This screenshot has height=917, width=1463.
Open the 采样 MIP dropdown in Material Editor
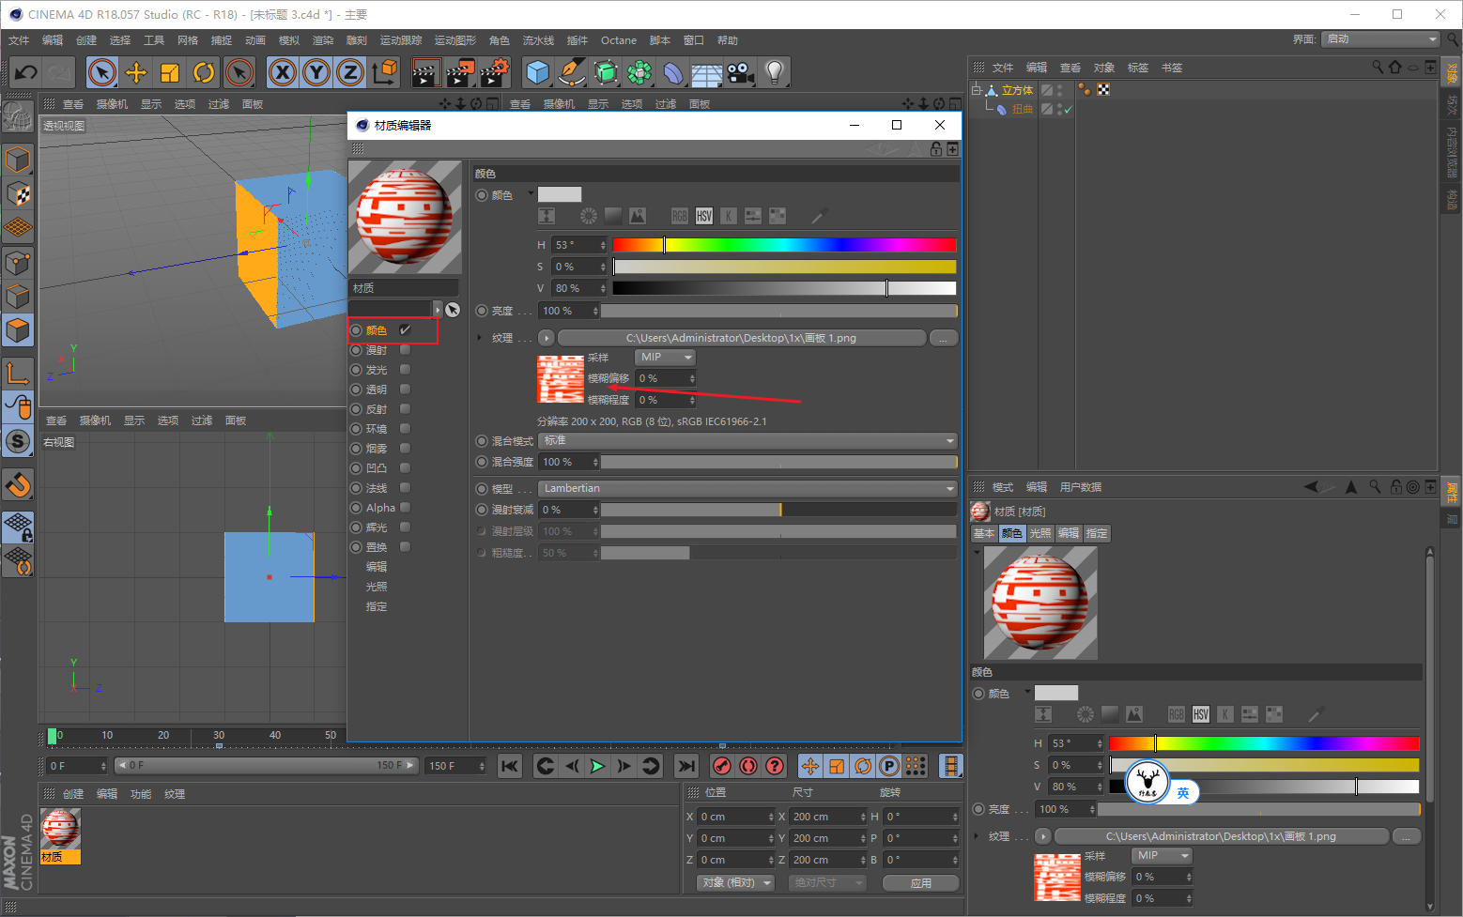pos(666,358)
